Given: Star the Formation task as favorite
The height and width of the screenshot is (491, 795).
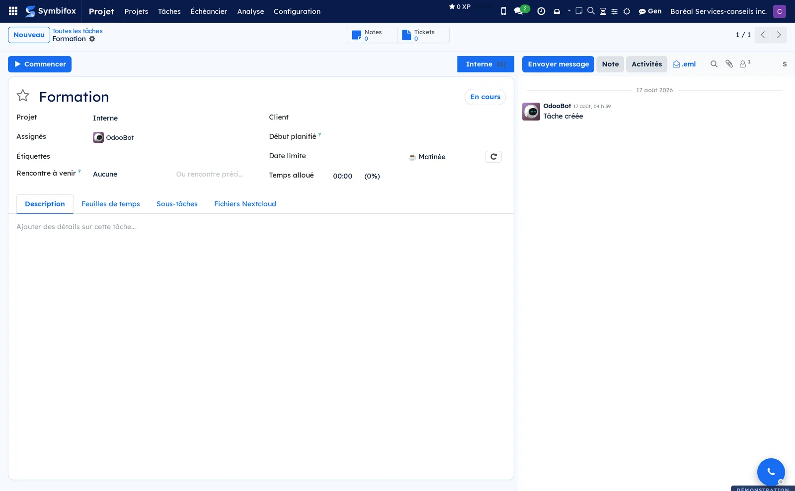Looking at the screenshot, I should point(23,96).
